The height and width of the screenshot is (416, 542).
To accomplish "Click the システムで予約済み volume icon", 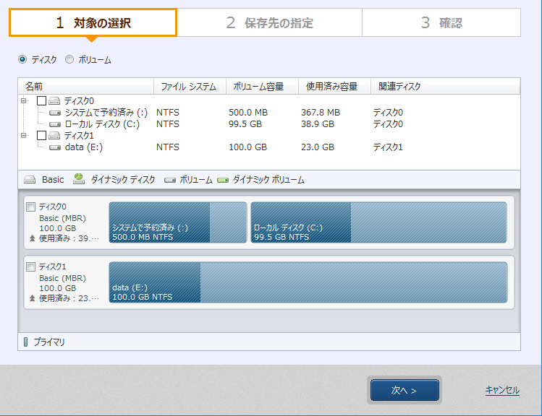I will [x=55, y=113].
